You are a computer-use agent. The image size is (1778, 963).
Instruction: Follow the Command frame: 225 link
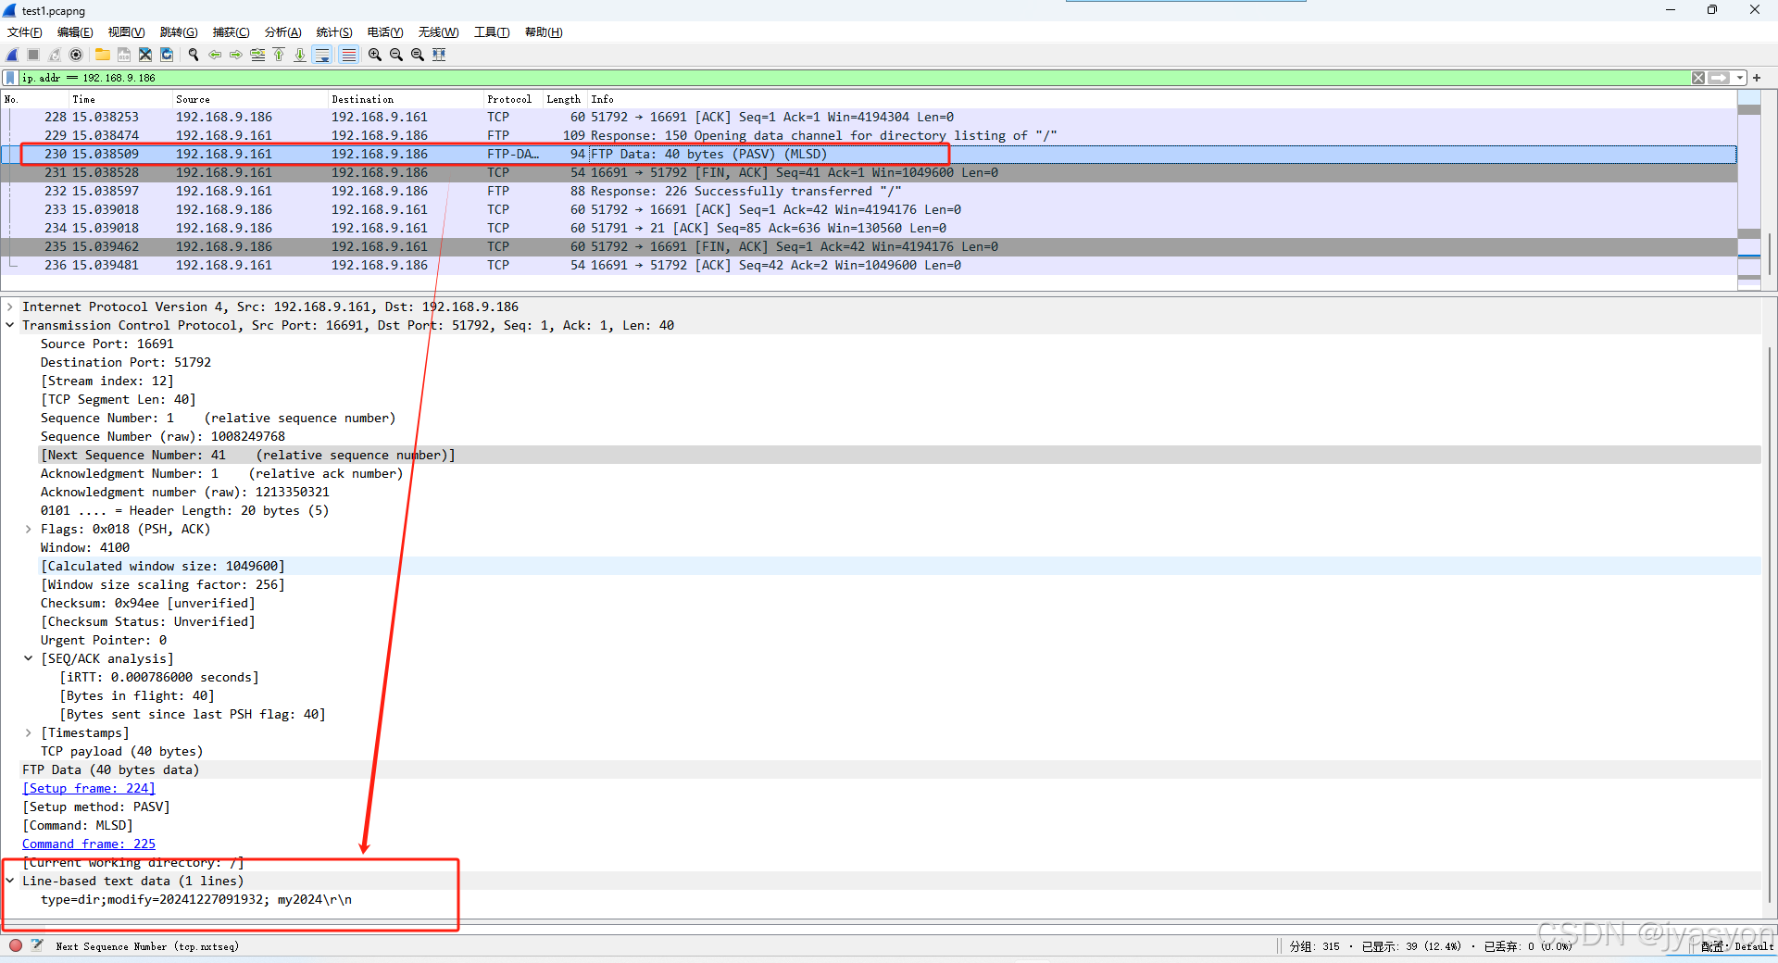[x=88, y=844]
